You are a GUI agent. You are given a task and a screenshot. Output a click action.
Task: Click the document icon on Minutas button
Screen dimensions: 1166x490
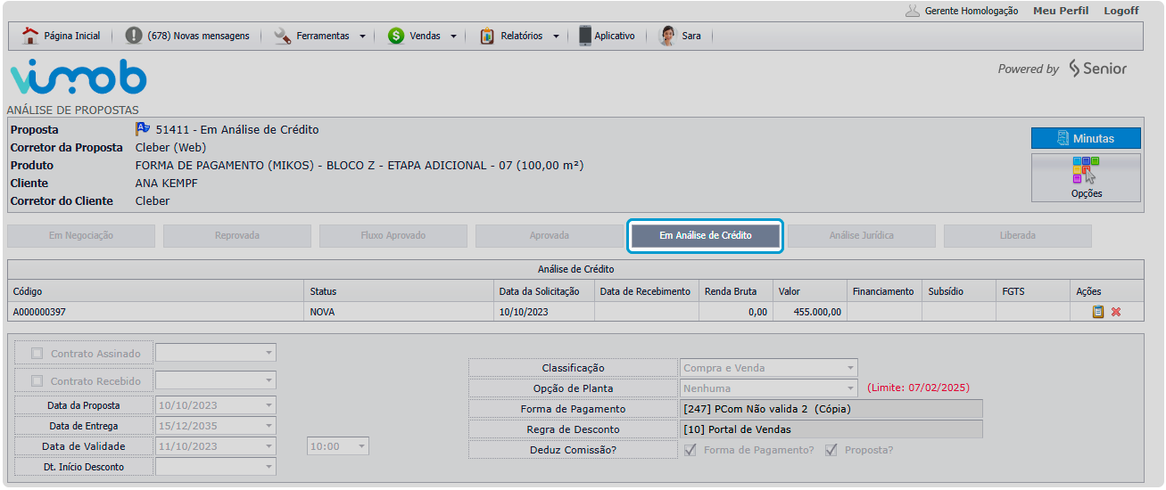pyautogui.click(x=1063, y=138)
